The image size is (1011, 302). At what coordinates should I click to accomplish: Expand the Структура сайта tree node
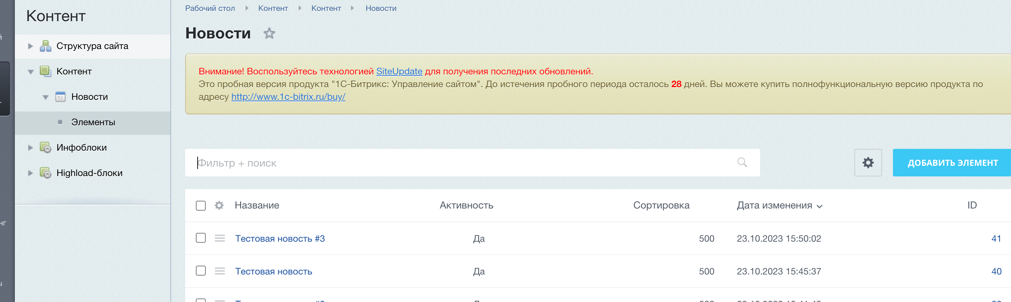(x=31, y=46)
